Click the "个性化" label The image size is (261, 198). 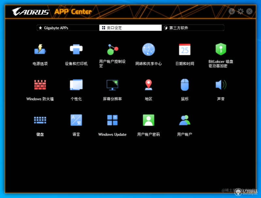(x=76, y=99)
